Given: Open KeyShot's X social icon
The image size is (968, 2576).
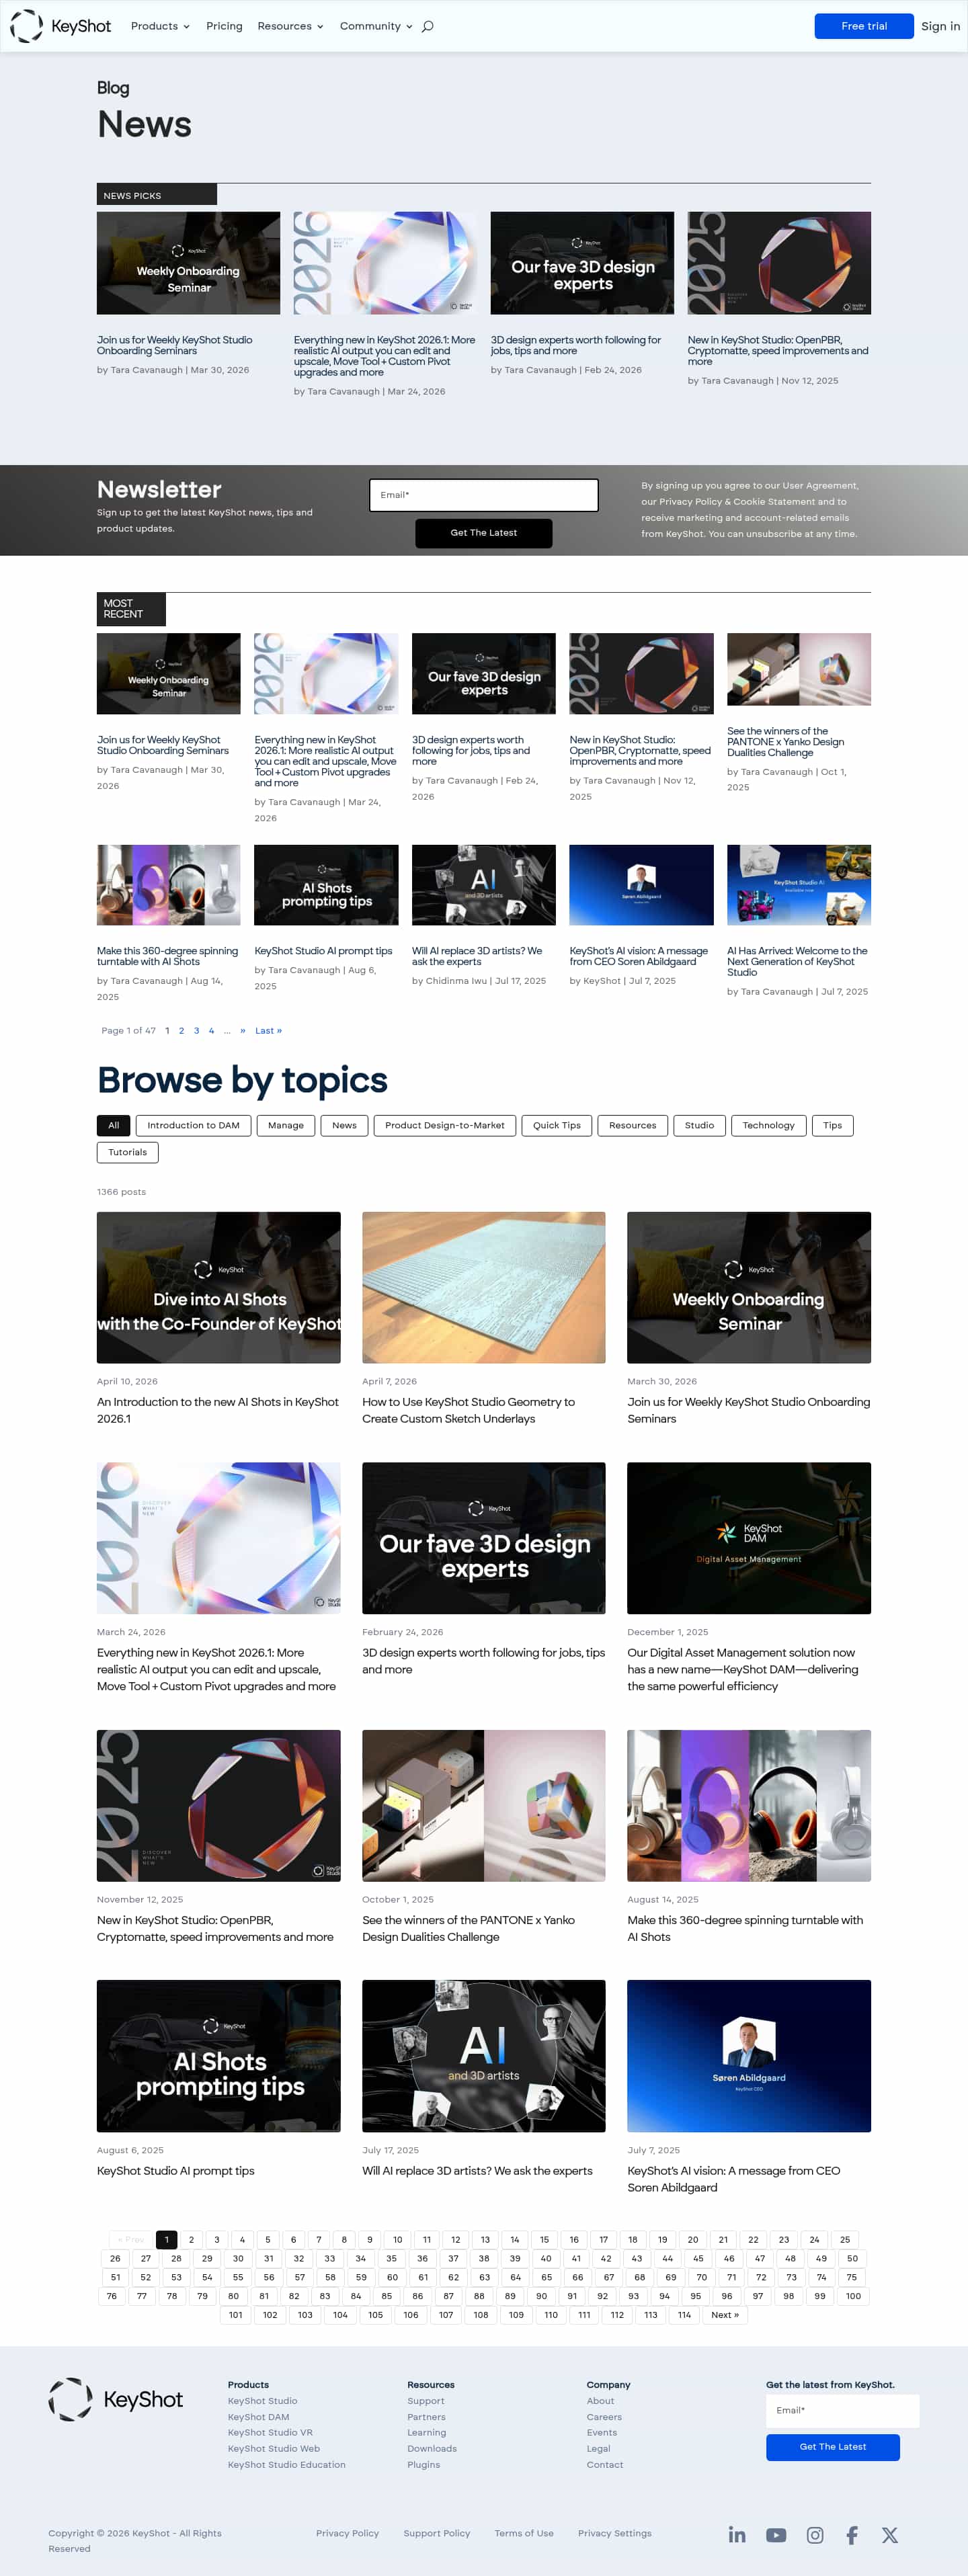Looking at the screenshot, I should (890, 2534).
